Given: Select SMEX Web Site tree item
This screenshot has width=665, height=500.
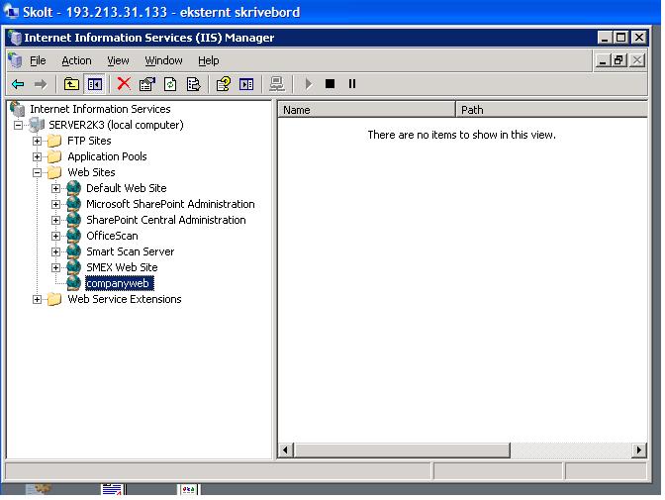Looking at the screenshot, I should tap(122, 267).
